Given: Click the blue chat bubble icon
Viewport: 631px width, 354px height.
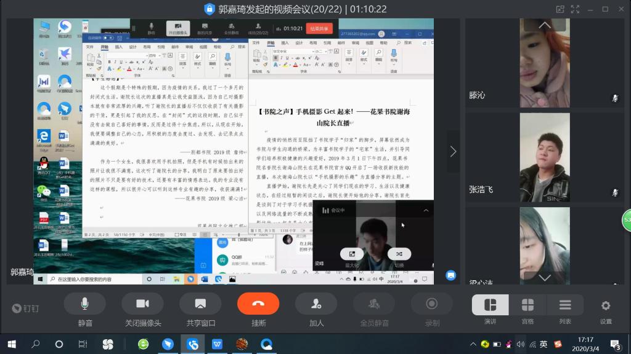Looking at the screenshot, I should pos(451,275).
